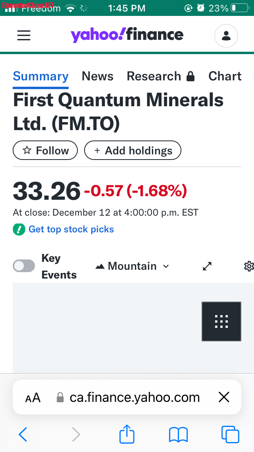The height and width of the screenshot is (452, 254).
Task: Show Safari open tabs overview
Action: point(230,434)
